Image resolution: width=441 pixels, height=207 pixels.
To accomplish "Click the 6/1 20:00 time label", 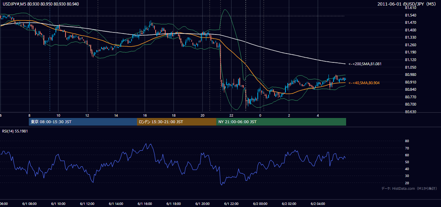I will [202, 204].
